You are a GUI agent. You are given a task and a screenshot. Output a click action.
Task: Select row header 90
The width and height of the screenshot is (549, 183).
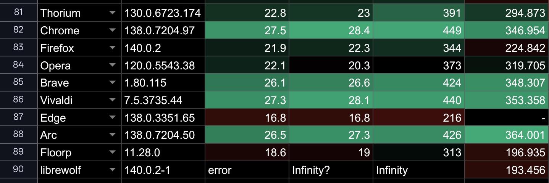pos(18,170)
